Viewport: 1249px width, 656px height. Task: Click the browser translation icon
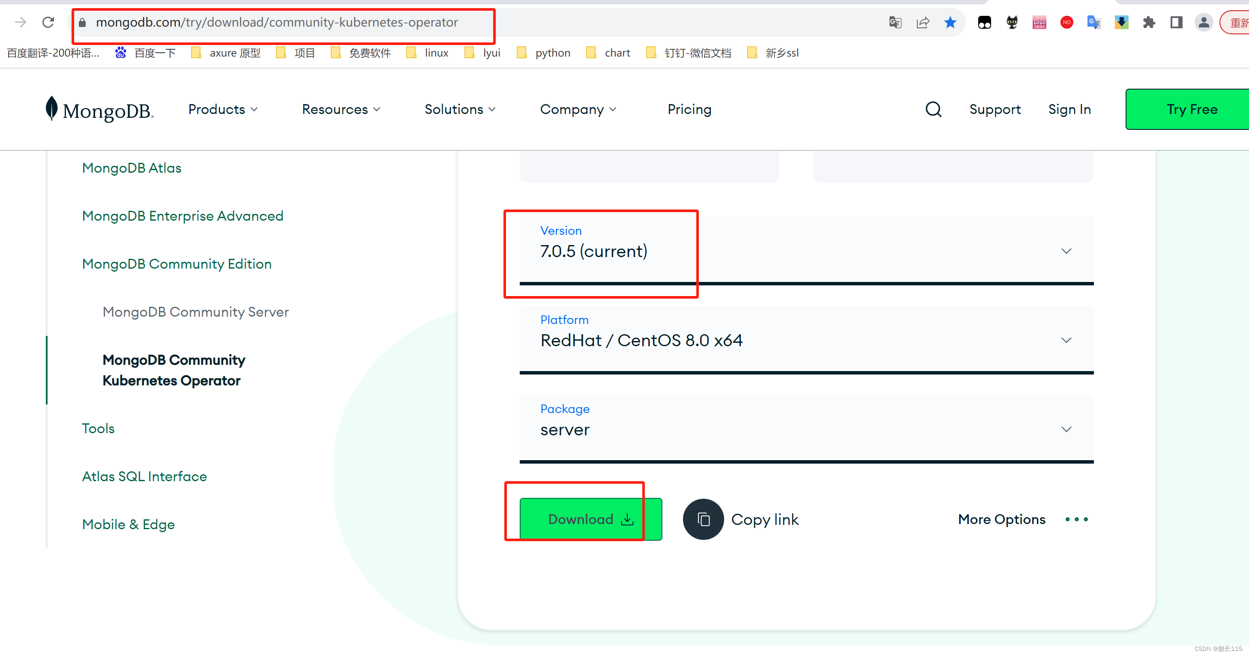tap(895, 23)
